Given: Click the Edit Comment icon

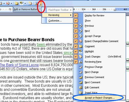Looking at the screenshot, I should coord(81,87).
